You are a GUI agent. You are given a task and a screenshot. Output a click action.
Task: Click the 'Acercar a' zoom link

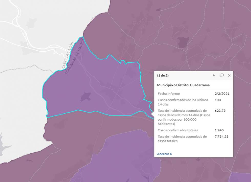coord(164,154)
